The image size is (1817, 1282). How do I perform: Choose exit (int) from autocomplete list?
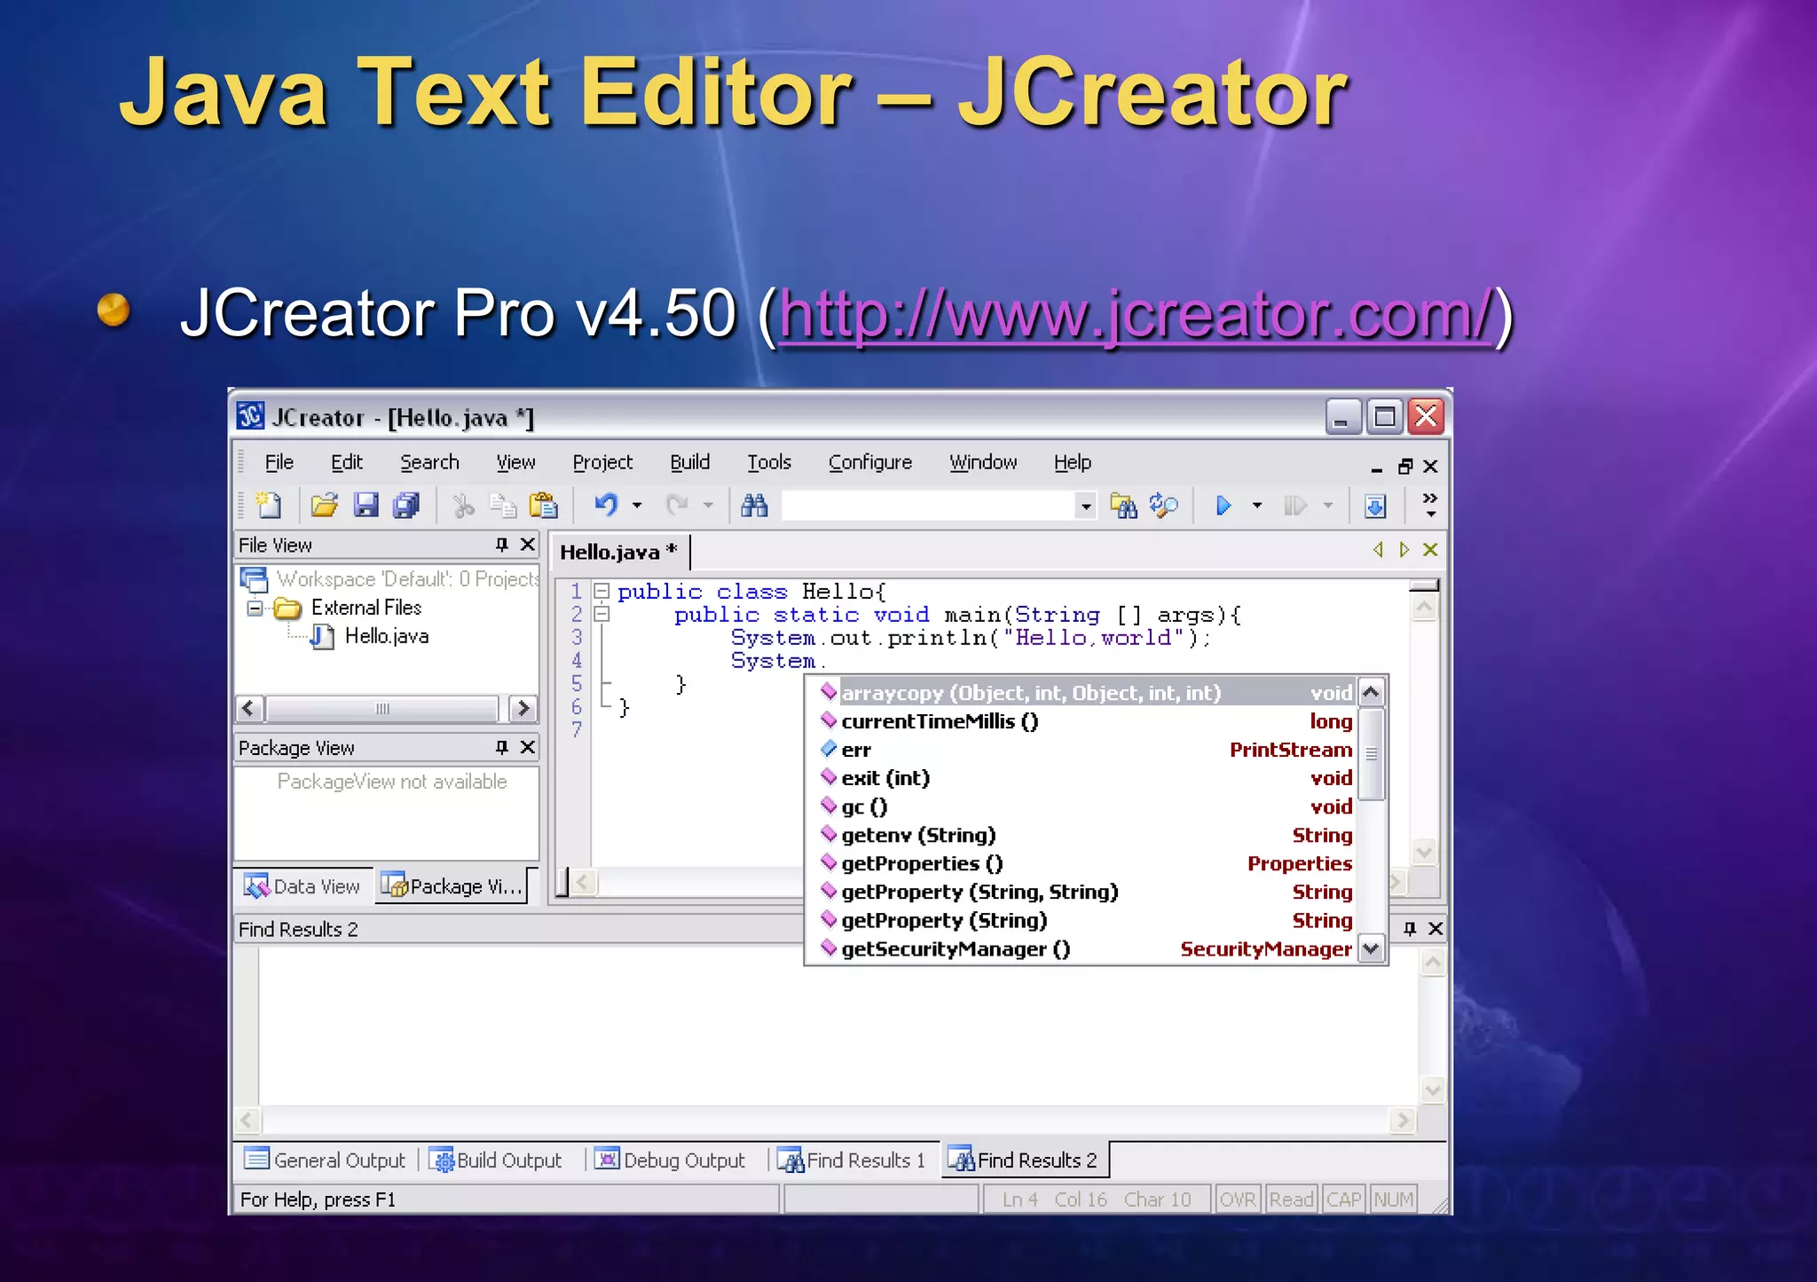coord(1087,778)
